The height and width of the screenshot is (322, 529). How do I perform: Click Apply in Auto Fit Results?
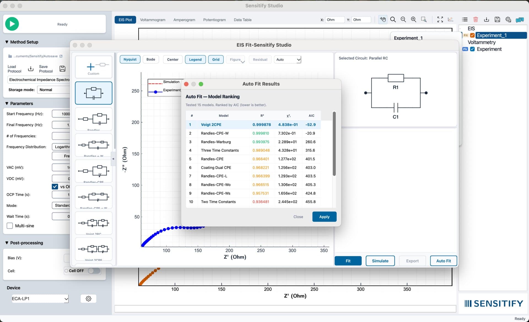pos(325,217)
